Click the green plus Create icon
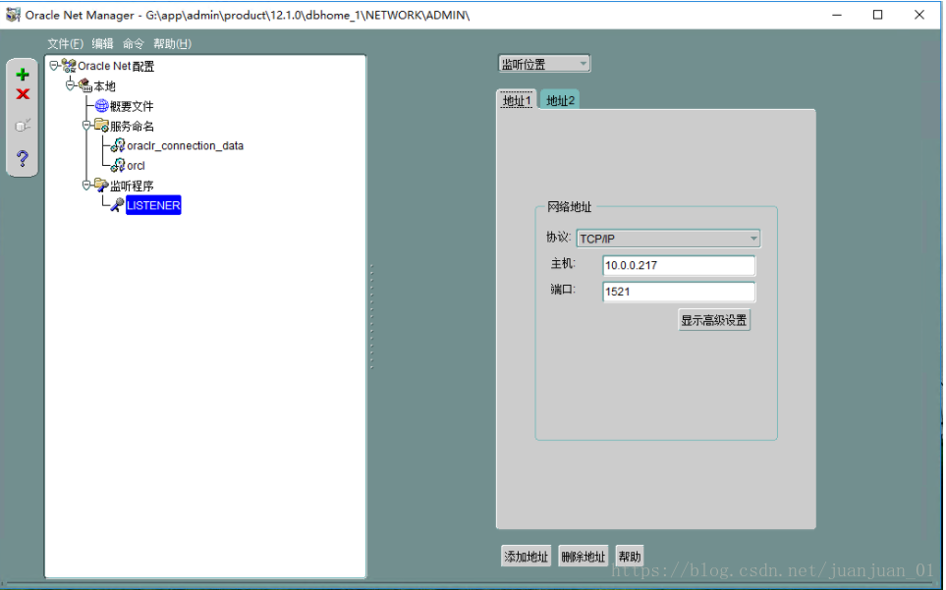Image resolution: width=946 pixels, height=590 pixels. (23, 75)
